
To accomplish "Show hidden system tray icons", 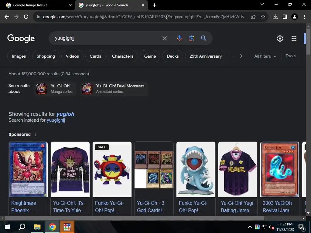I will [250, 227].
